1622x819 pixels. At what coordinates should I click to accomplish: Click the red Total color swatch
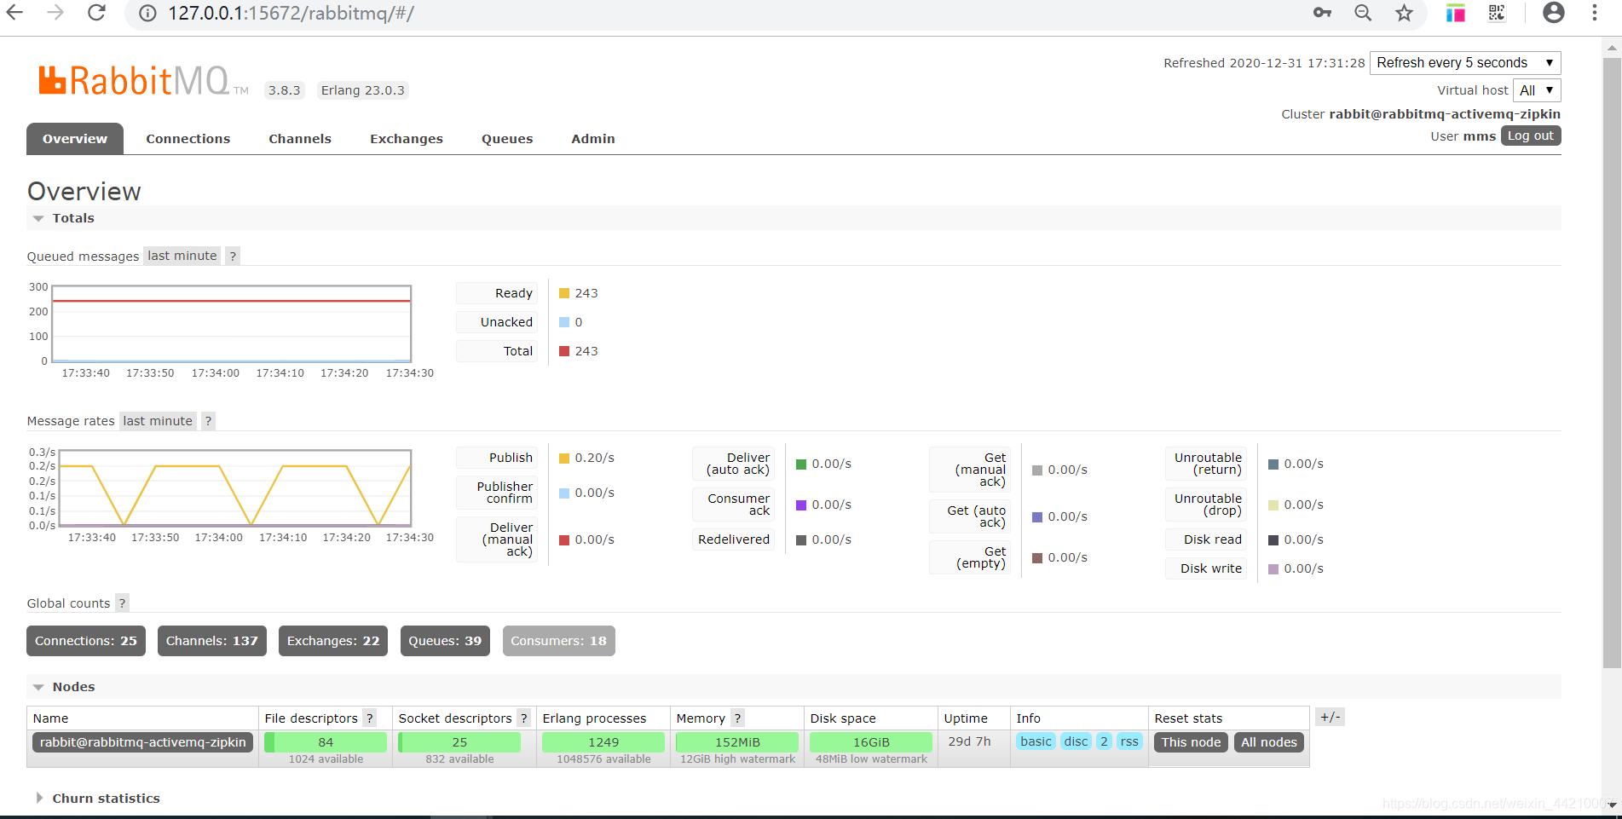(564, 351)
